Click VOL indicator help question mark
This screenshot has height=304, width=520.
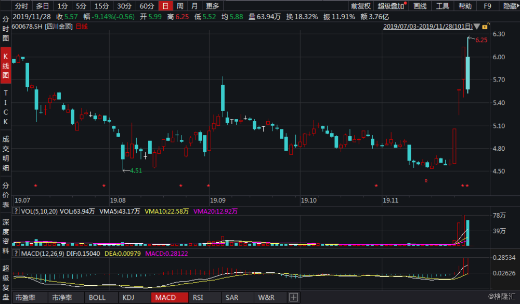pyautogui.click(x=16, y=211)
